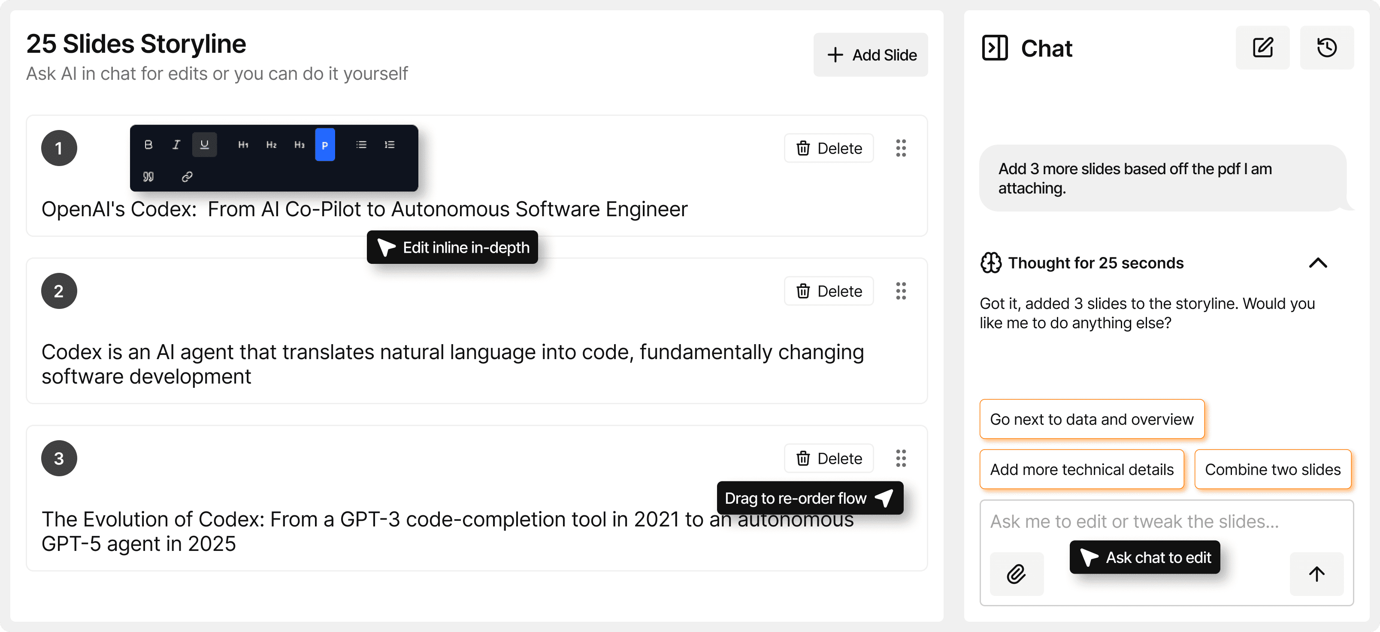This screenshot has width=1380, height=632.
Task: Collapse the 'Thought for 25 seconds' section
Action: tap(1318, 263)
